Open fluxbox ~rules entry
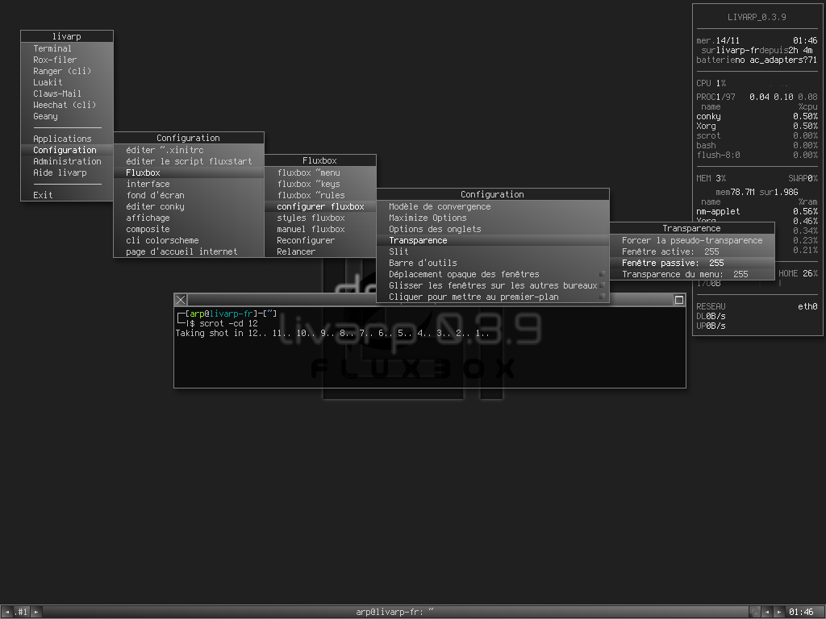This screenshot has width=826, height=619. pos(320,195)
